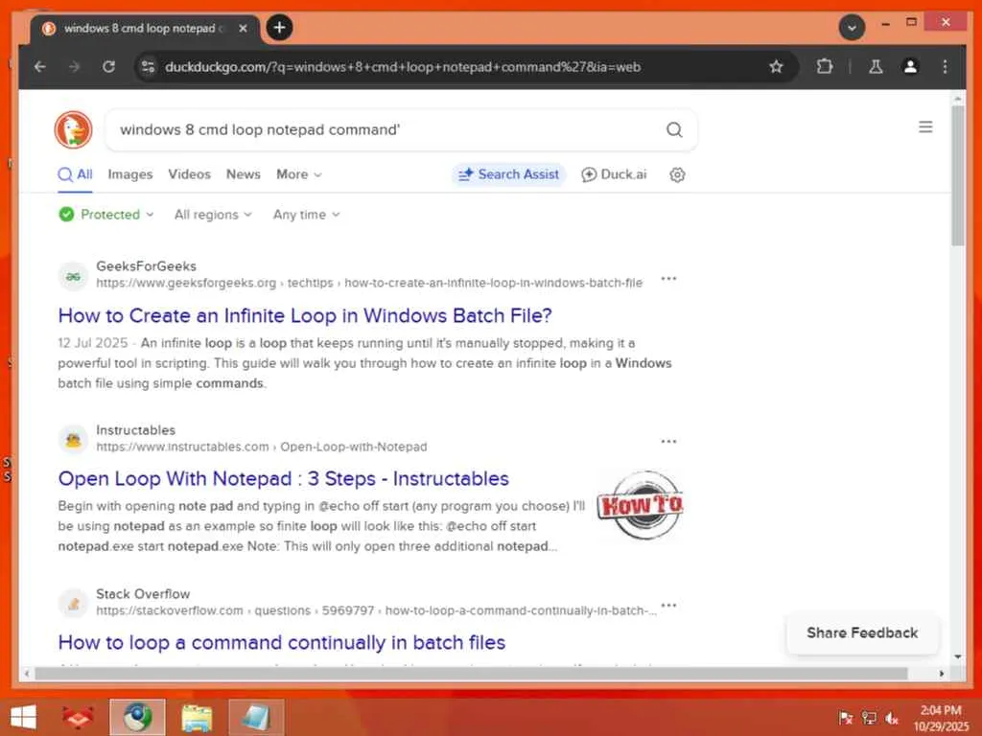The height and width of the screenshot is (736, 982).
Task: Click the instructables.com URL text
Action: pos(262,447)
